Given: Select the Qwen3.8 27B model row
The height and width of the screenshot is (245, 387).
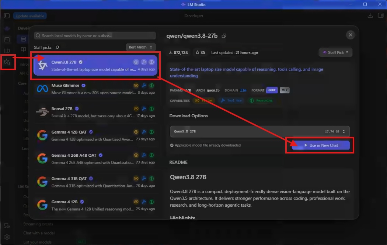Looking at the screenshot, I should (x=95, y=65).
